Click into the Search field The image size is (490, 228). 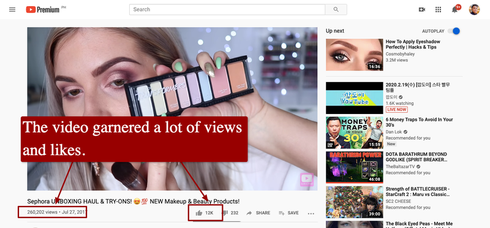[x=227, y=9]
